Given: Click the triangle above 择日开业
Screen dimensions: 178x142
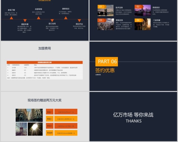Looking at the screenshot, I should click(79, 21).
